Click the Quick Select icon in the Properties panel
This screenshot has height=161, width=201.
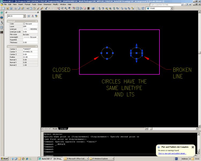36,16
